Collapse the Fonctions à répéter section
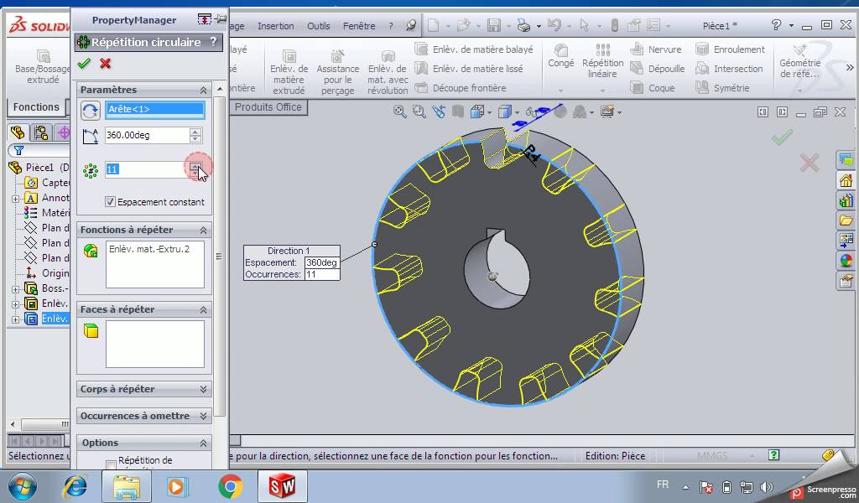 [203, 230]
